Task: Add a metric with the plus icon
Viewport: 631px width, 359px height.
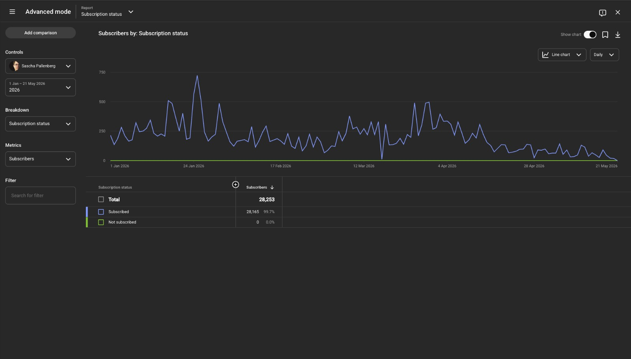Action: (235, 185)
